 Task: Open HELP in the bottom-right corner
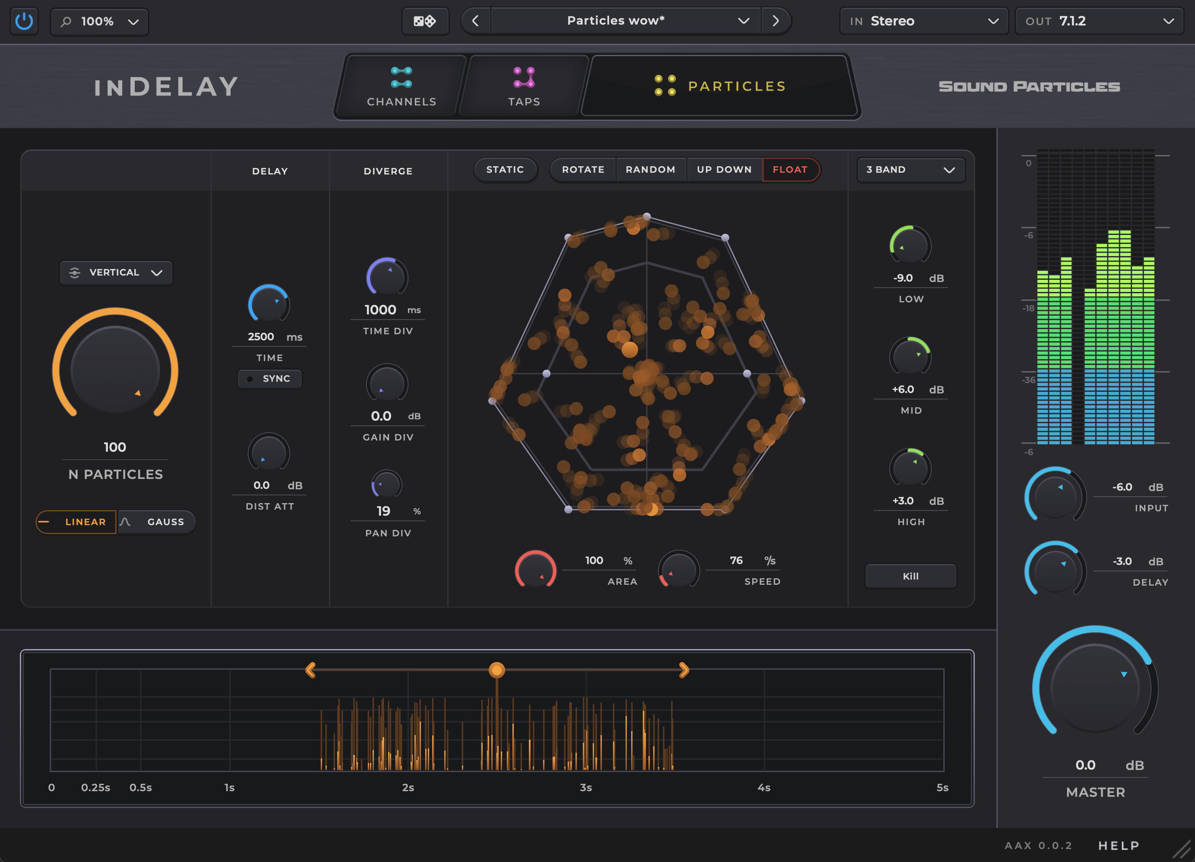pyautogui.click(x=1118, y=845)
